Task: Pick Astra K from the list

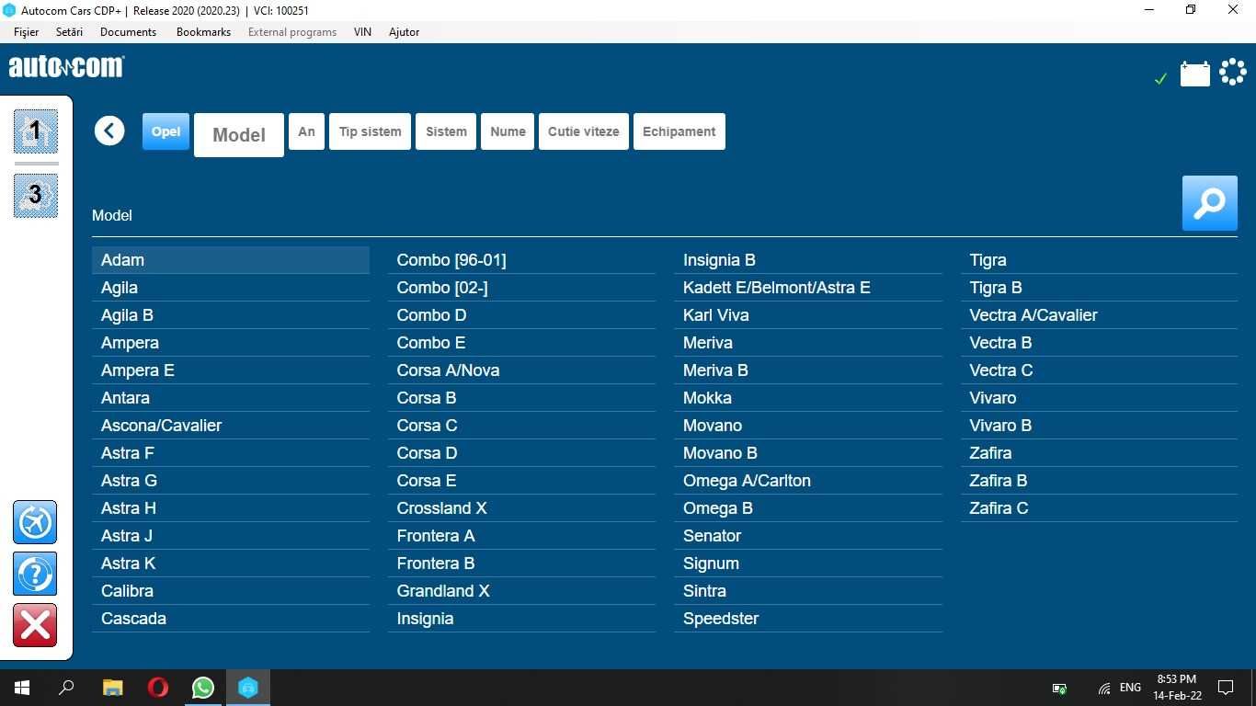Action: 231,564
